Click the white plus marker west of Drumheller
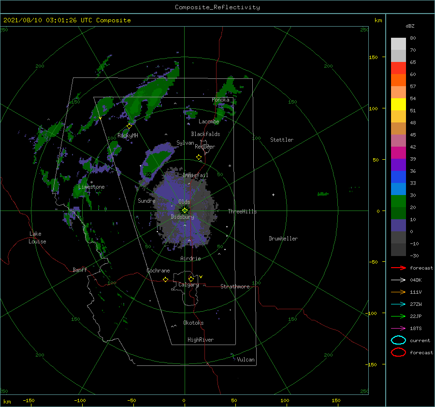This screenshot has height=407, width=435. [273, 195]
